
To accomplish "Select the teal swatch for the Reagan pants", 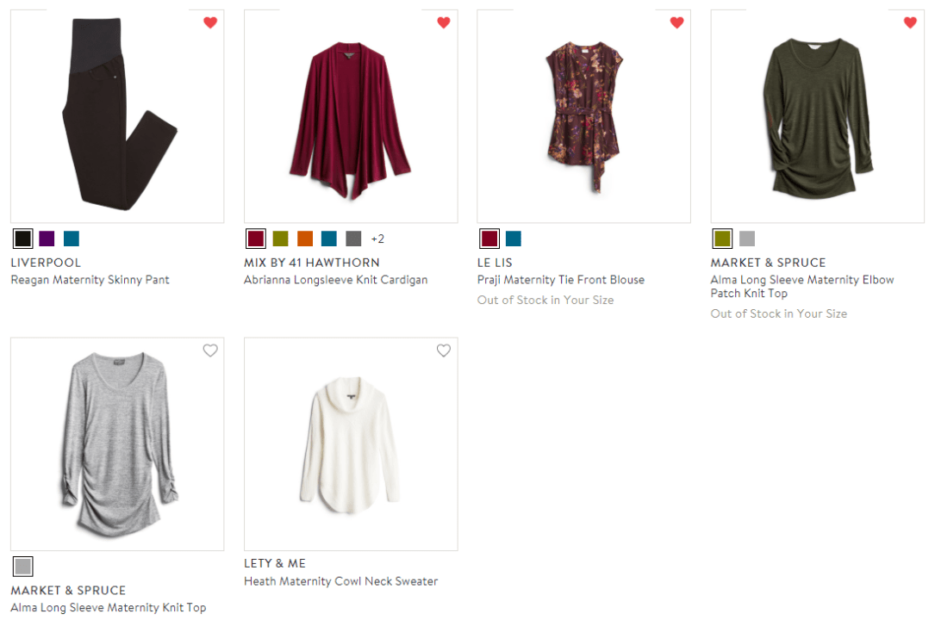I will [x=71, y=239].
